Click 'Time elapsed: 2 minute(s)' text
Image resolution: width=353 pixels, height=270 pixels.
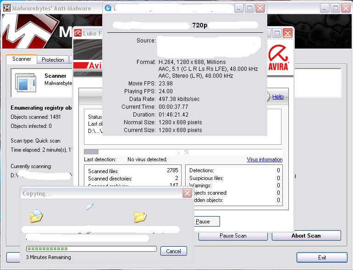coord(41,150)
